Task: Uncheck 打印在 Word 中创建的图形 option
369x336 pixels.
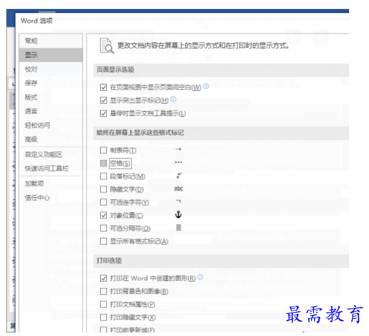Action: click(x=104, y=278)
